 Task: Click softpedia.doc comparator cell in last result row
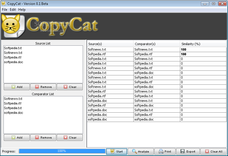point(157,119)
